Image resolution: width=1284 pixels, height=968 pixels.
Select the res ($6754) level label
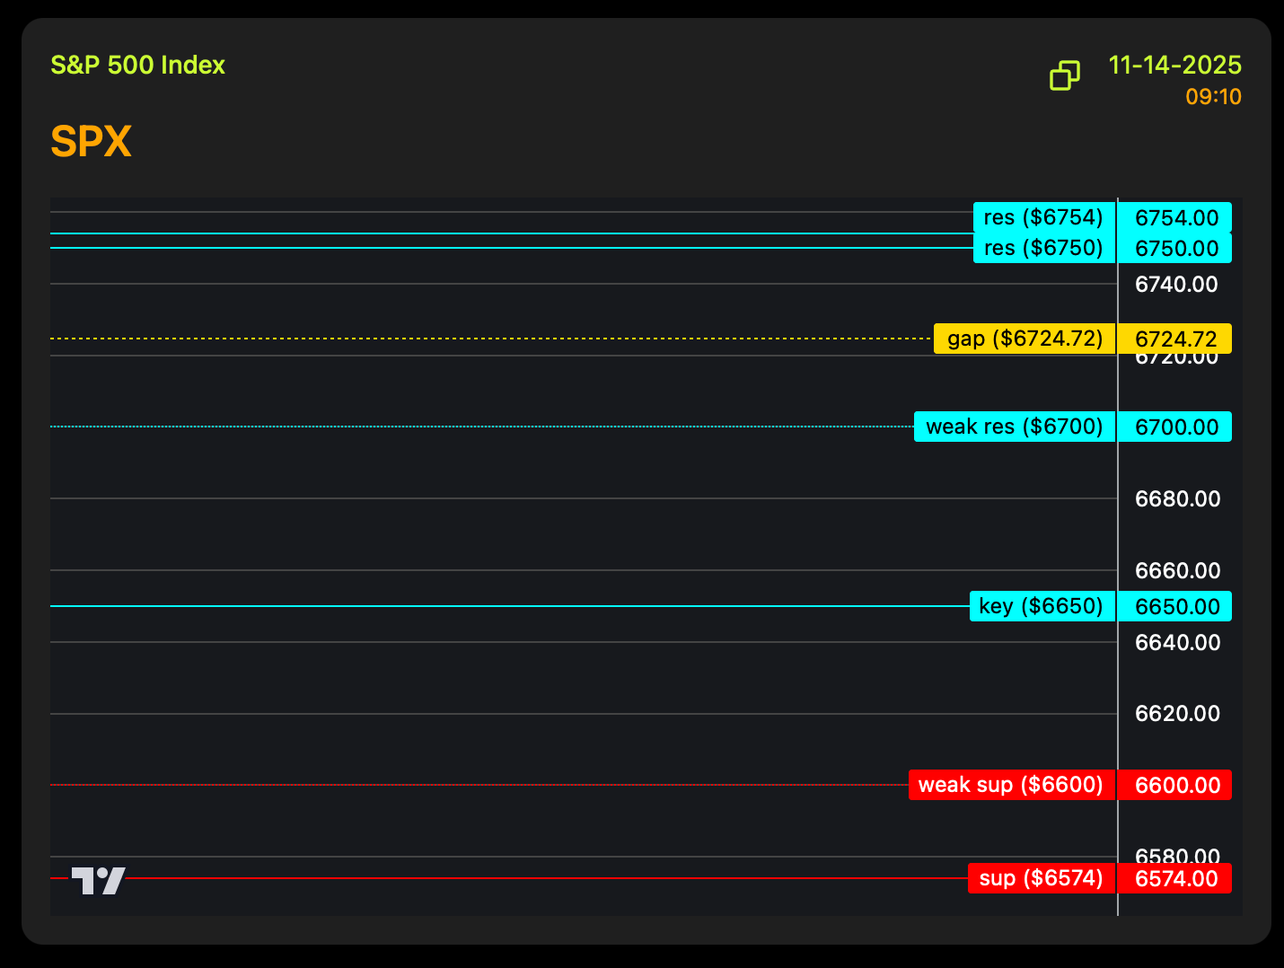[x=1043, y=217]
